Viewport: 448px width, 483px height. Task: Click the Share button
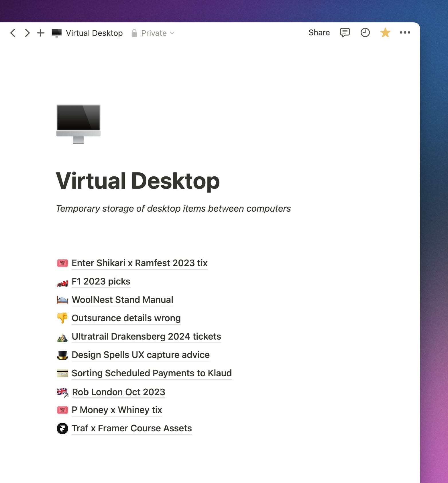[319, 32]
